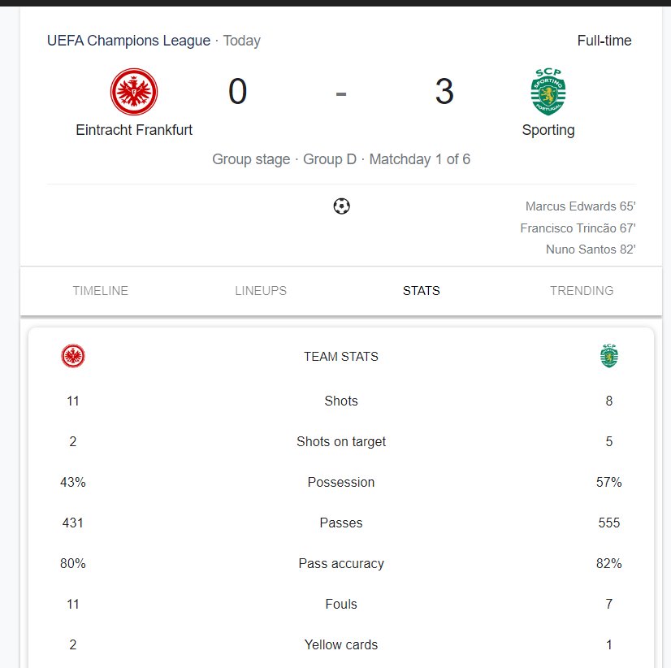This screenshot has height=668, width=671.
Task: Click the Possession stat row label
Action: [341, 482]
